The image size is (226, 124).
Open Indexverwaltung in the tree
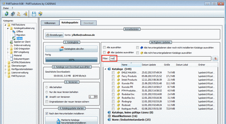pyautogui.click(x=22, y=45)
